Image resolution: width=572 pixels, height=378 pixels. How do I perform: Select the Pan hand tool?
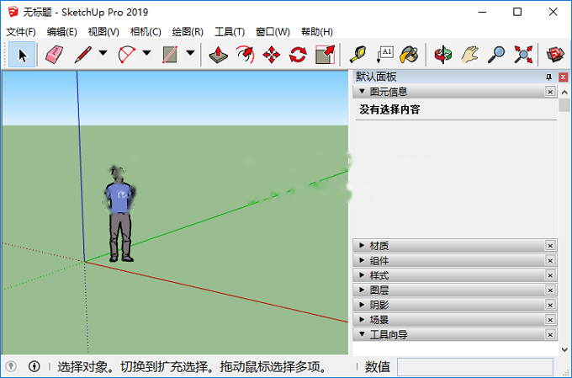(x=469, y=55)
